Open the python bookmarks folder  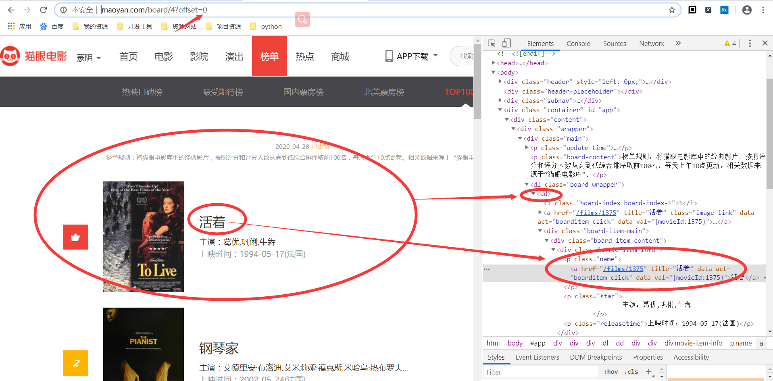(266, 26)
